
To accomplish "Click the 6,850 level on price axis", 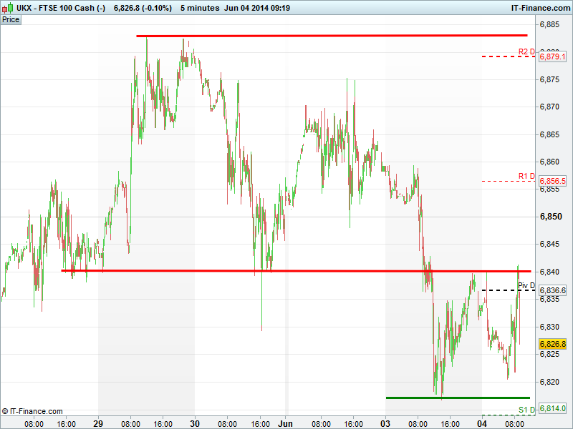I will coord(549,216).
